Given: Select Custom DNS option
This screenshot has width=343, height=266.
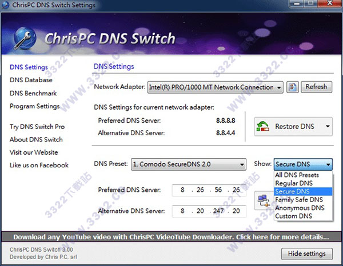Looking at the screenshot, I should tap(303, 216).
